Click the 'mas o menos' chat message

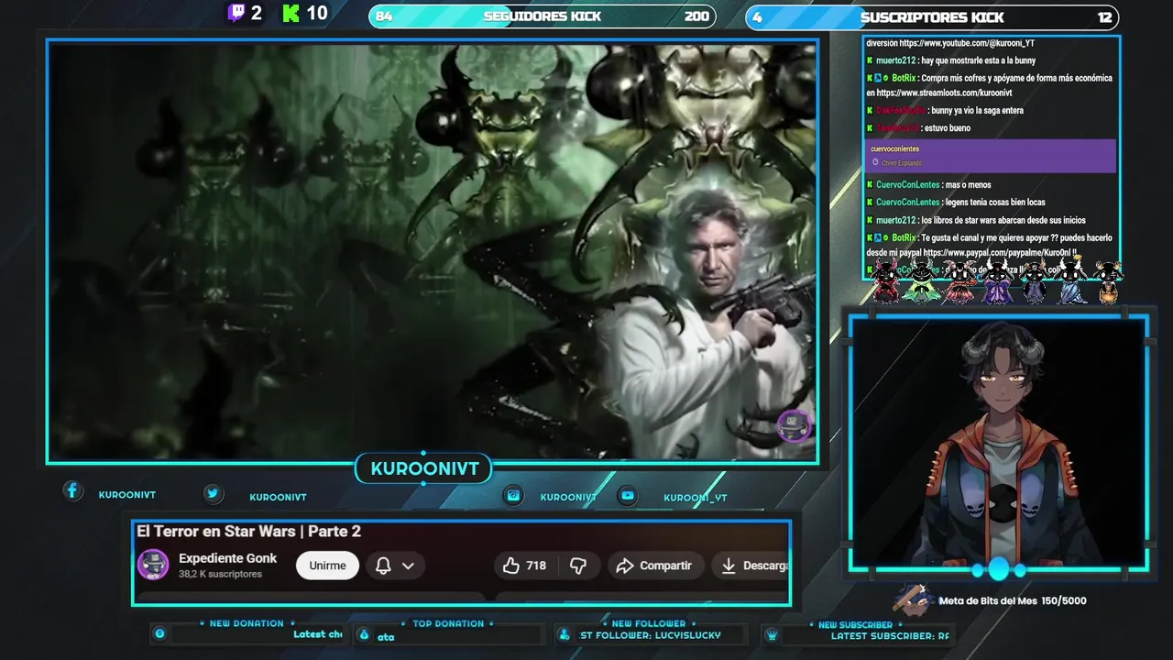click(x=968, y=185)
